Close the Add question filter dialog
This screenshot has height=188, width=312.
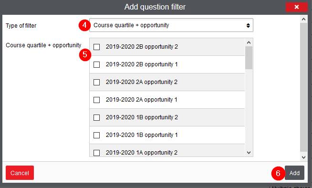coord(296,7)
